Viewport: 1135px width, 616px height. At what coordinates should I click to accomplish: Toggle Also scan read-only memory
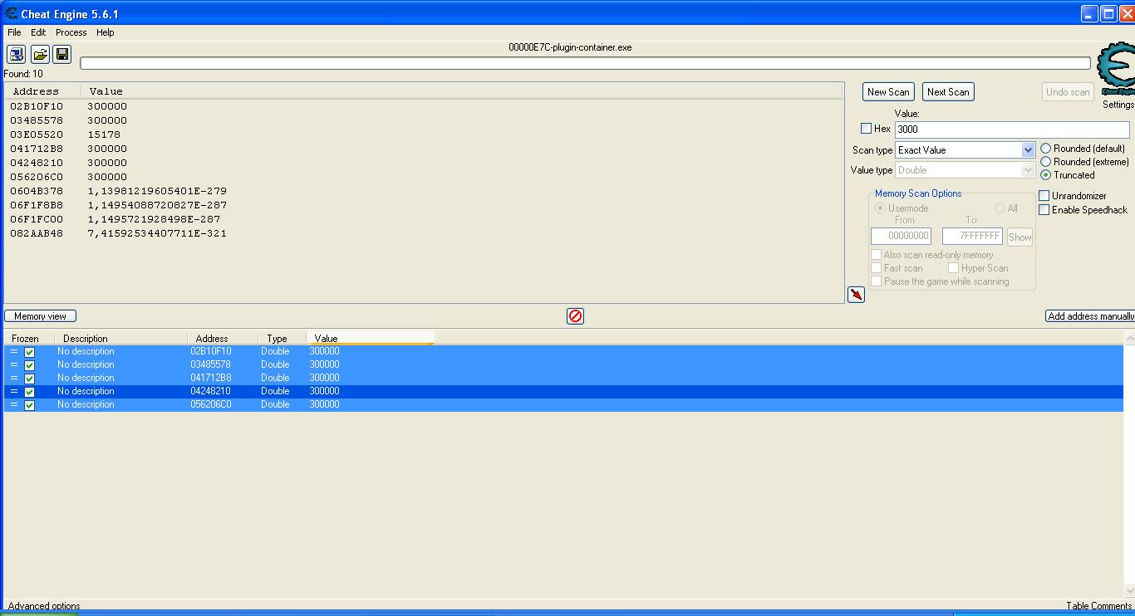(x=876, y=255)
